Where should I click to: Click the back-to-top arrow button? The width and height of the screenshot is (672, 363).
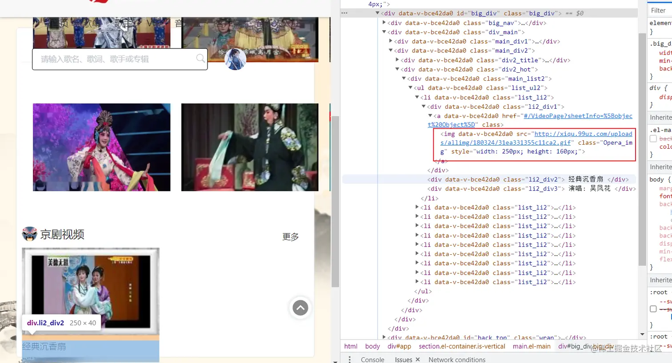(300, 308)
